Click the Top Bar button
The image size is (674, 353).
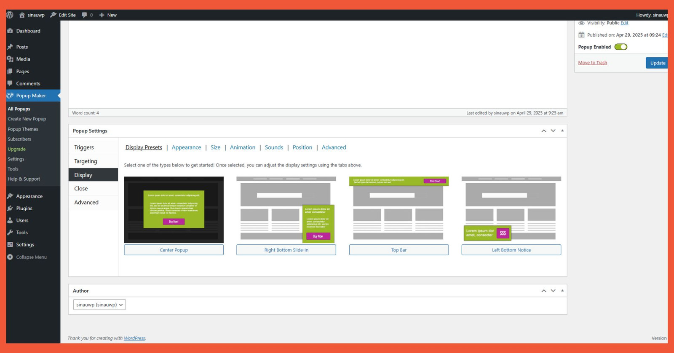coord(399,250)
